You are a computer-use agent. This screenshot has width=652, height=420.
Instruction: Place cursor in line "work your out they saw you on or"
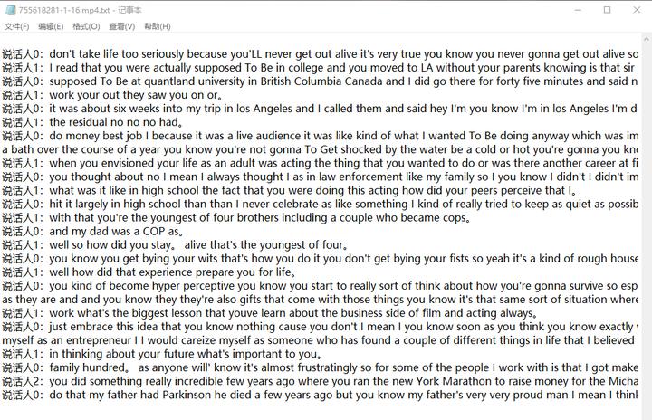click(x=136, y=95)
